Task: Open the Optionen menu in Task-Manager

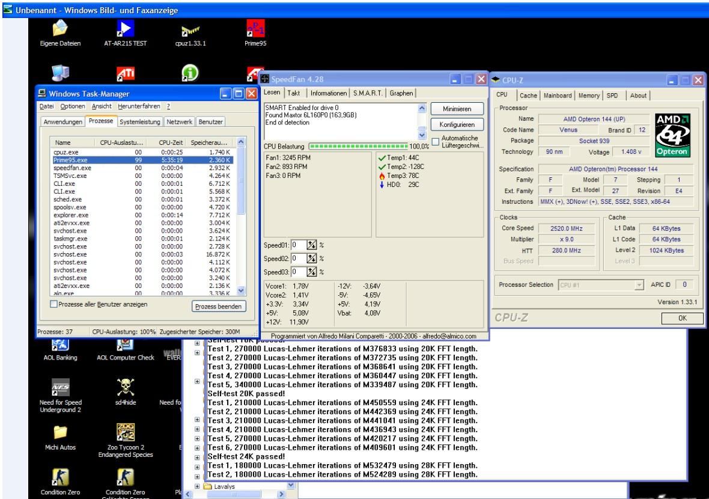Action: [72, 106]
